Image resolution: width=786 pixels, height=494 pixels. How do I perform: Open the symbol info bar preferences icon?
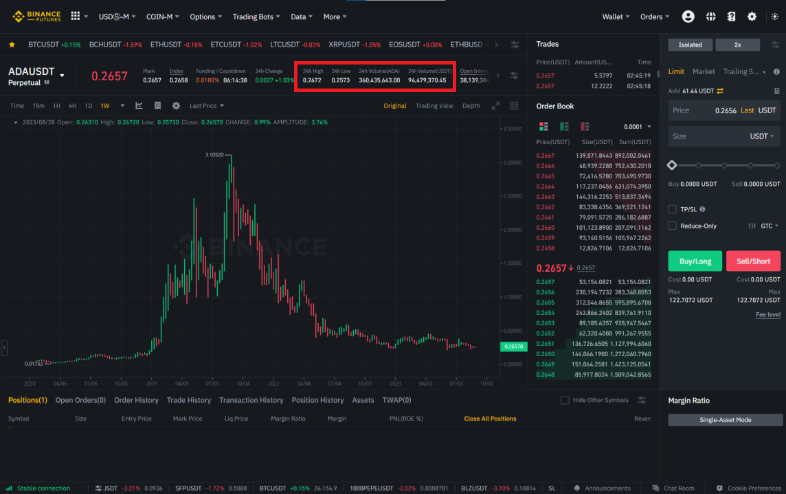pos(515,75)
